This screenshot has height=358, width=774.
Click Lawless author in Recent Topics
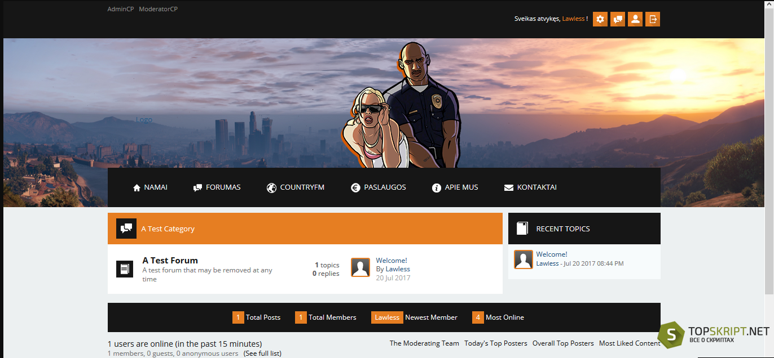click(547, 263)
